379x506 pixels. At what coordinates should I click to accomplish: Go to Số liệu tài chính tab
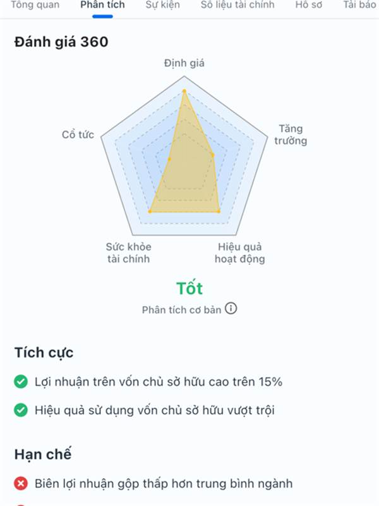tap(238, 5)
